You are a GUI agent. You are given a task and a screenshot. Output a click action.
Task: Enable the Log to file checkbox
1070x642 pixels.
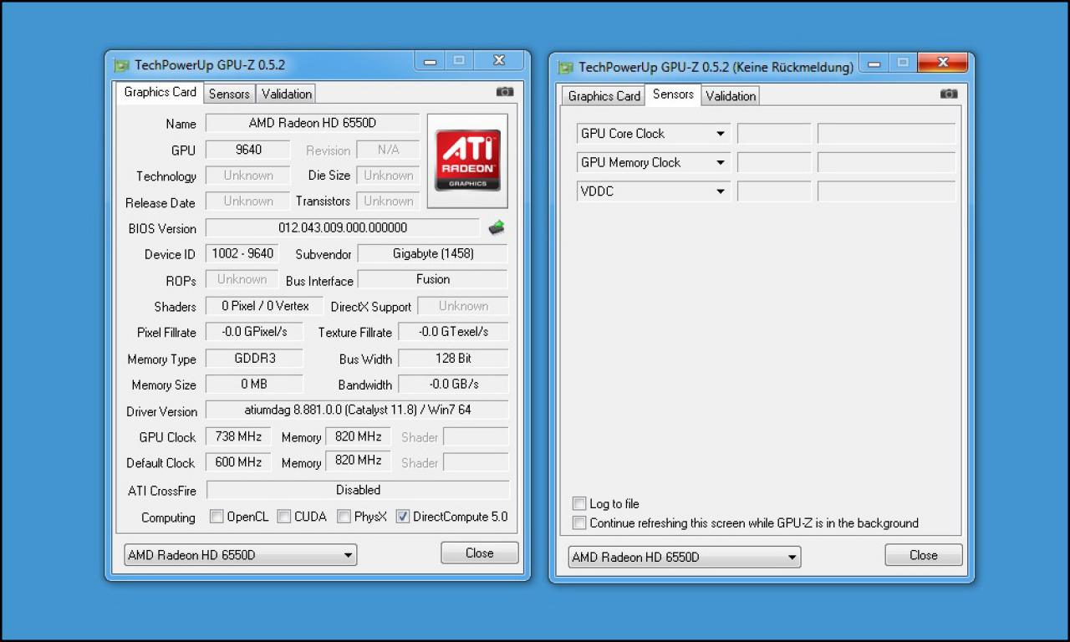pos(579,503)
